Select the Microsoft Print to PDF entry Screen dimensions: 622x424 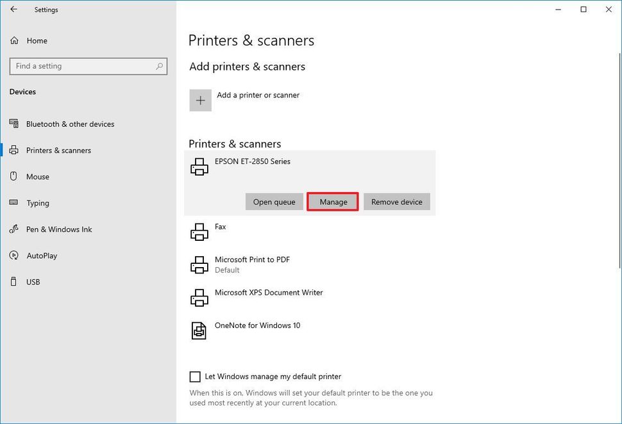point(253,264)
